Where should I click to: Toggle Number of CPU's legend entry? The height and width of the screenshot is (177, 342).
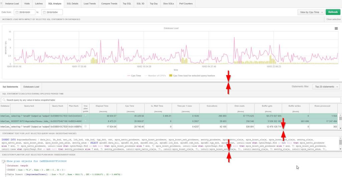pyautogui.click(x=155, y=75)
